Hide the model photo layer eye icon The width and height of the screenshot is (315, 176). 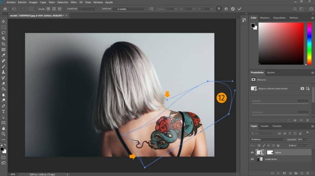(252, 159)
